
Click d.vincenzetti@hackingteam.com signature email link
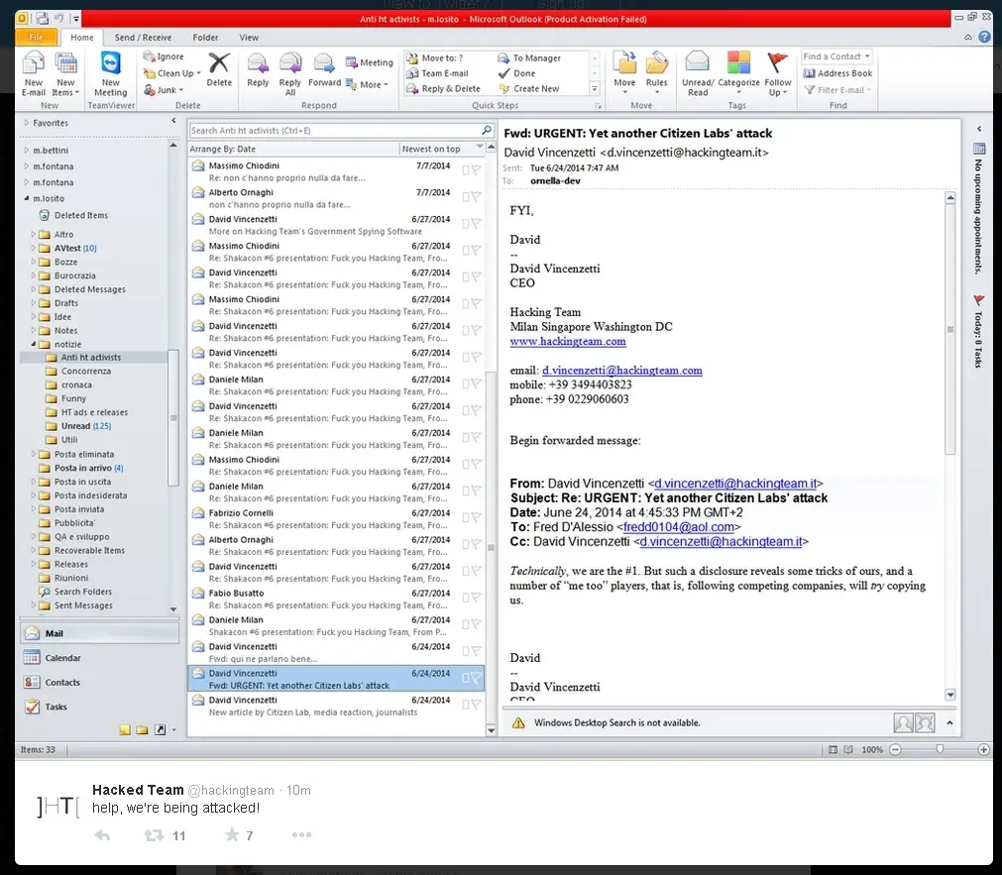[x=621, y=371]
